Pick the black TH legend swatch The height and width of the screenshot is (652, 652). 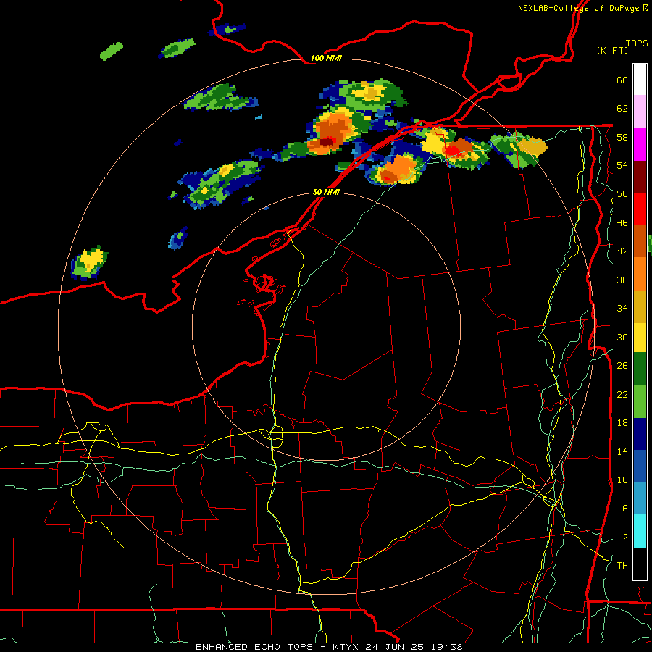(x=640, y=564)
